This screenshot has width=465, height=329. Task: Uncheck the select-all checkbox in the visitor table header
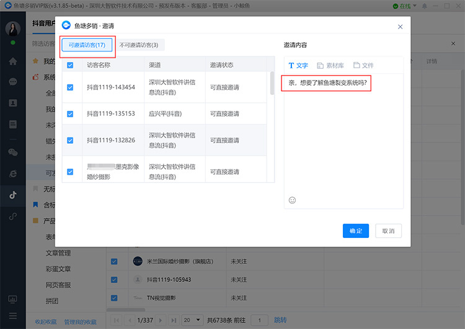70,65
